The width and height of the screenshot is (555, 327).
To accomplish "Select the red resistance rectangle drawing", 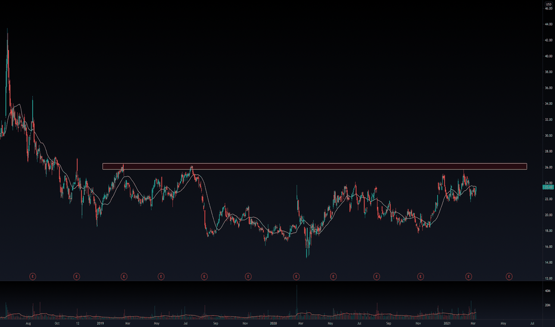I will [314, 166].
